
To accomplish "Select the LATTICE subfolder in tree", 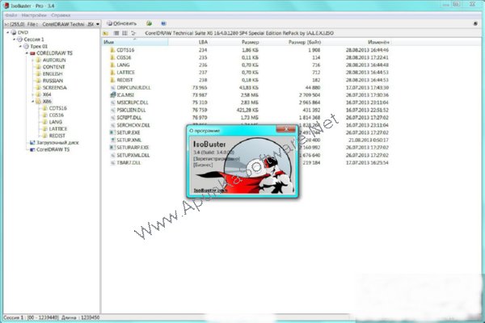I will point(58,129).
